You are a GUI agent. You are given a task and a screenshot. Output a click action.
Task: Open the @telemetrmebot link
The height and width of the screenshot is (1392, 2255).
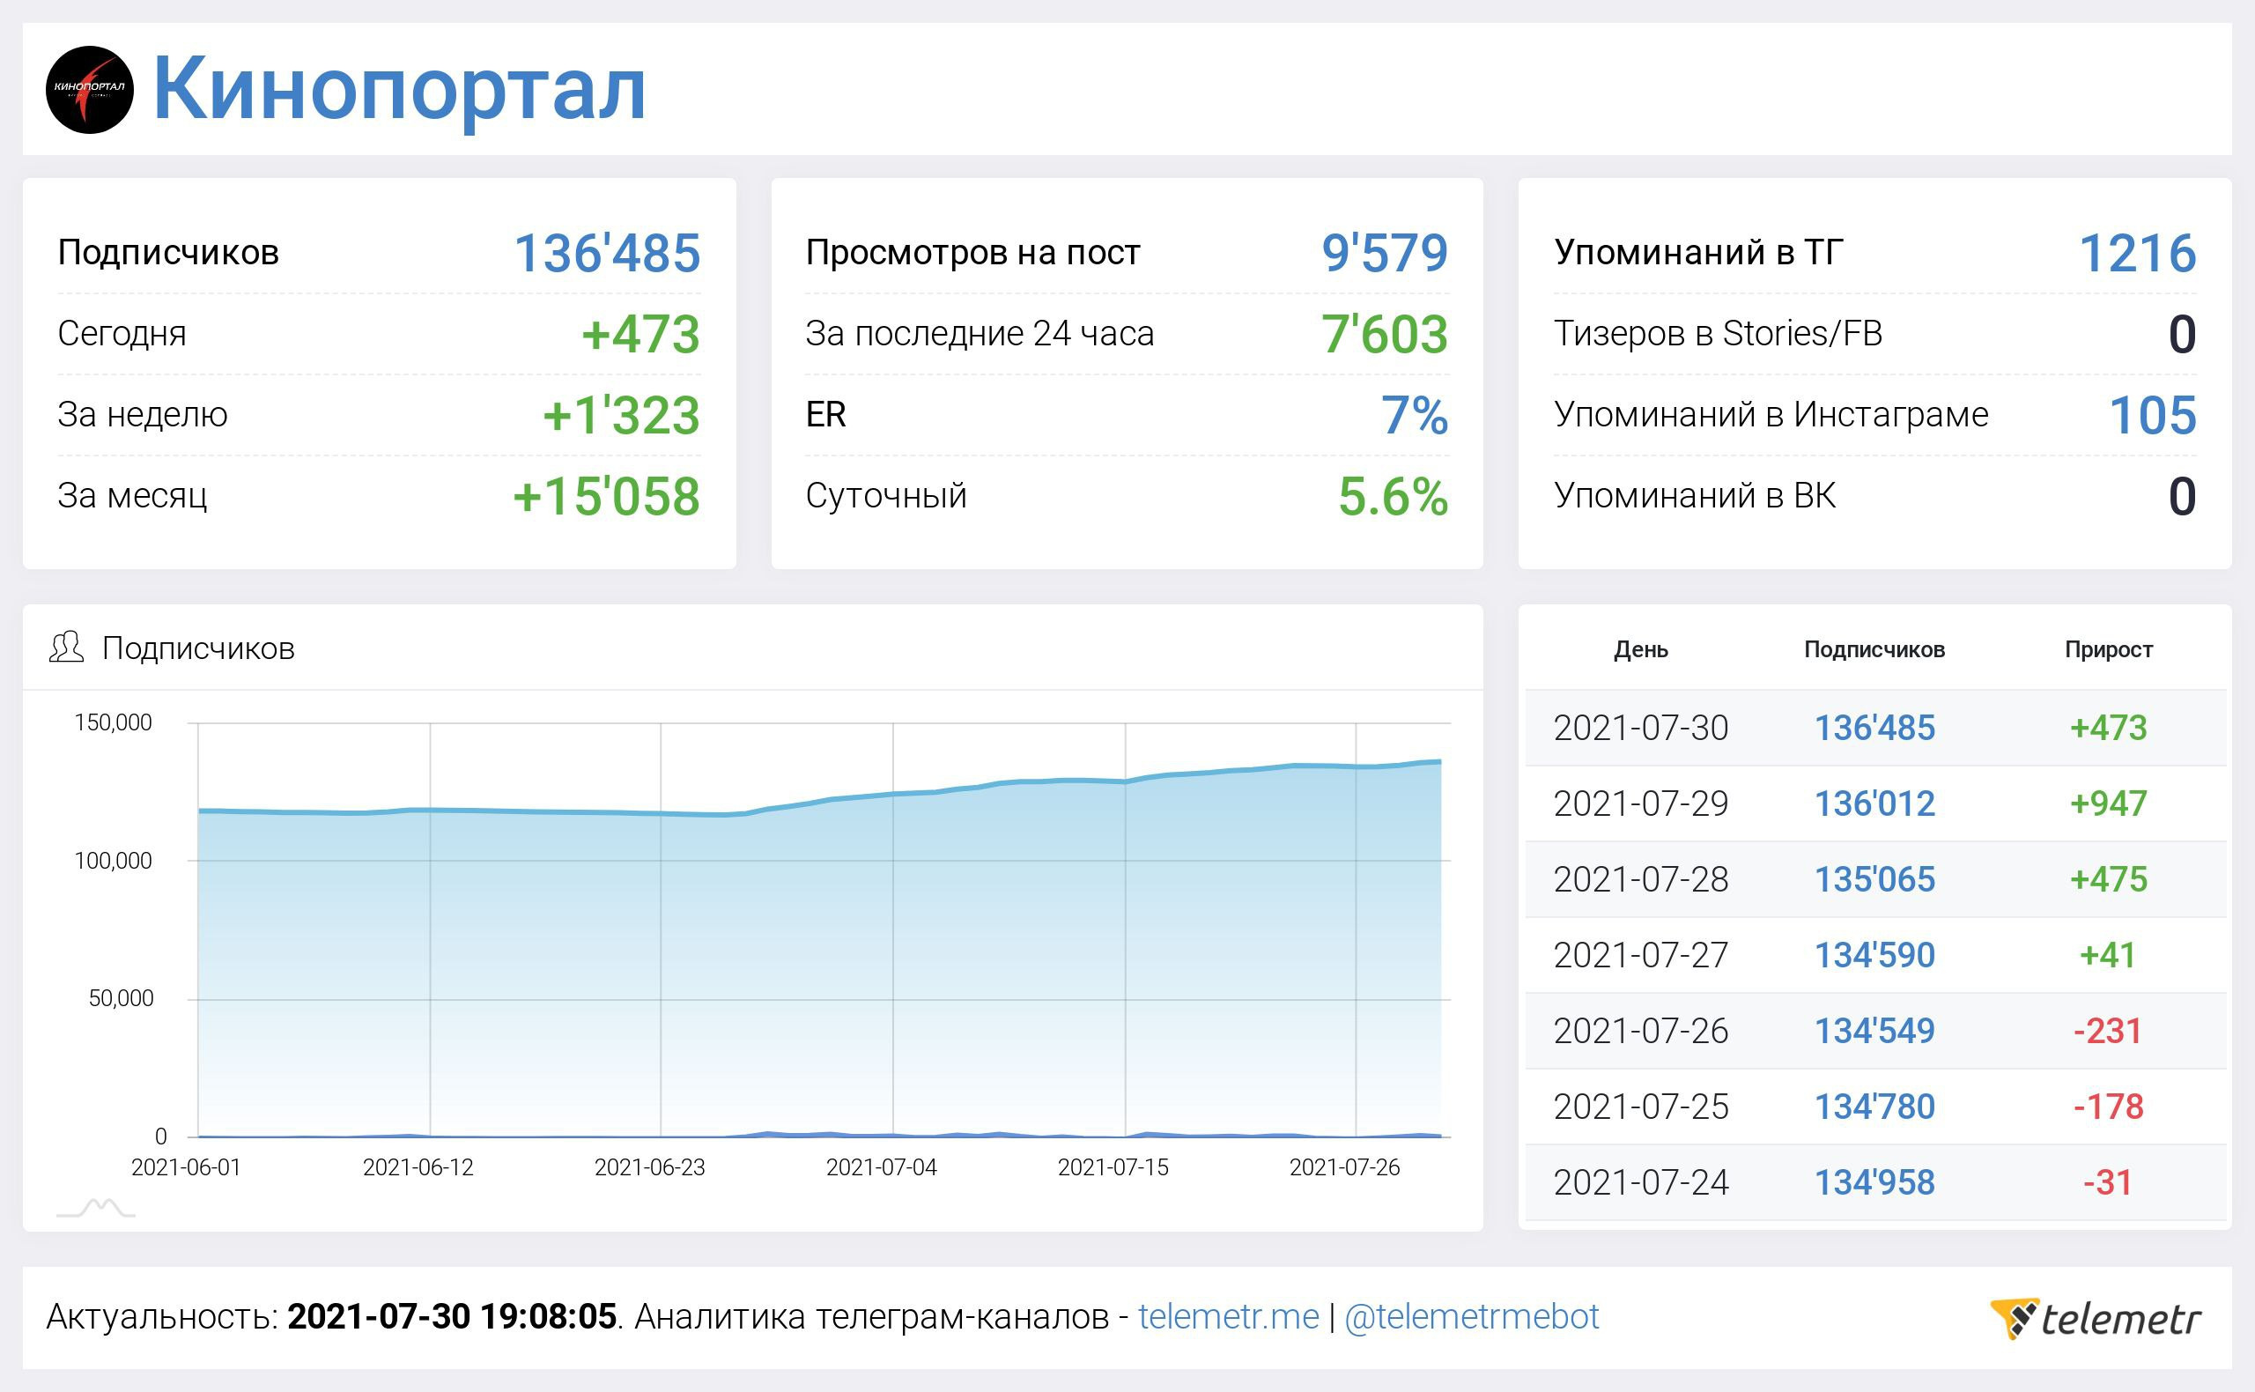pos(1471,1316)
